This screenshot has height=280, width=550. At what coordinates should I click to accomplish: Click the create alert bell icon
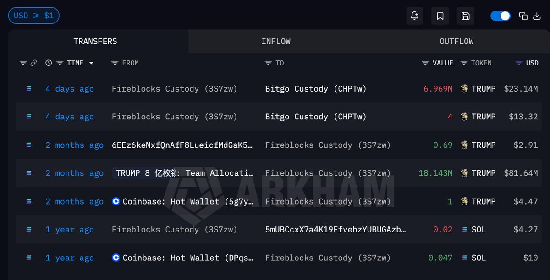(x=415, y=16)
